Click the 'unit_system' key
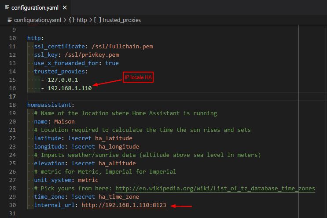 click(52, 180)
